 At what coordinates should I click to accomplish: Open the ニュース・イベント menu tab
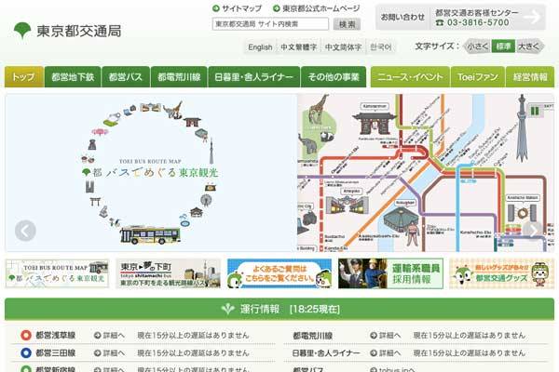(x=410, y=77)
